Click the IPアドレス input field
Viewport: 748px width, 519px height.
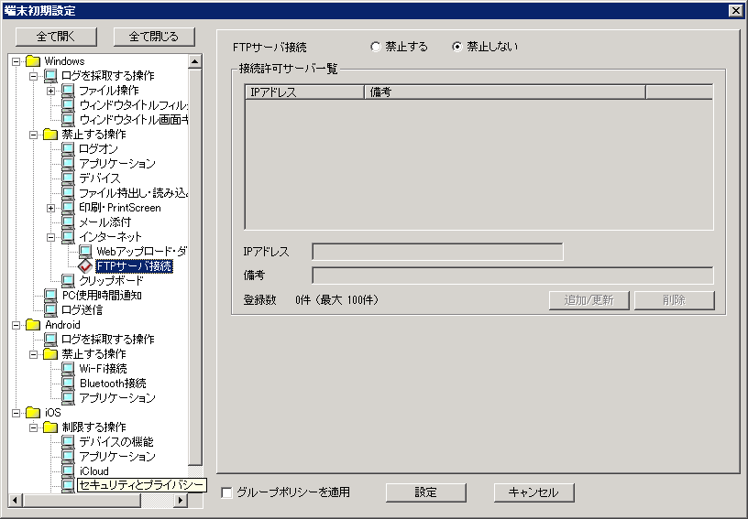coord(437,252)
